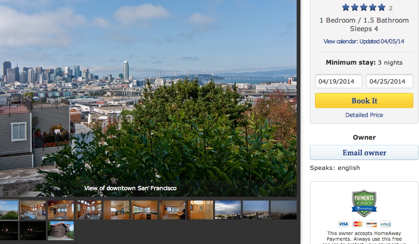Click the echeck payment icon

[385, 224]
